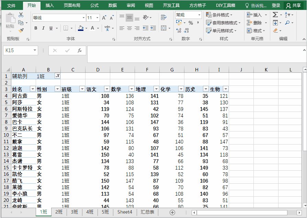307x218 pixels.
Task: Click the phonetic guide wén icon
Action: pyautogui.click(x=107, y=28)
